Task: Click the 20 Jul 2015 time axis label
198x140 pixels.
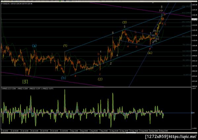Action: [x=4, y=131]
